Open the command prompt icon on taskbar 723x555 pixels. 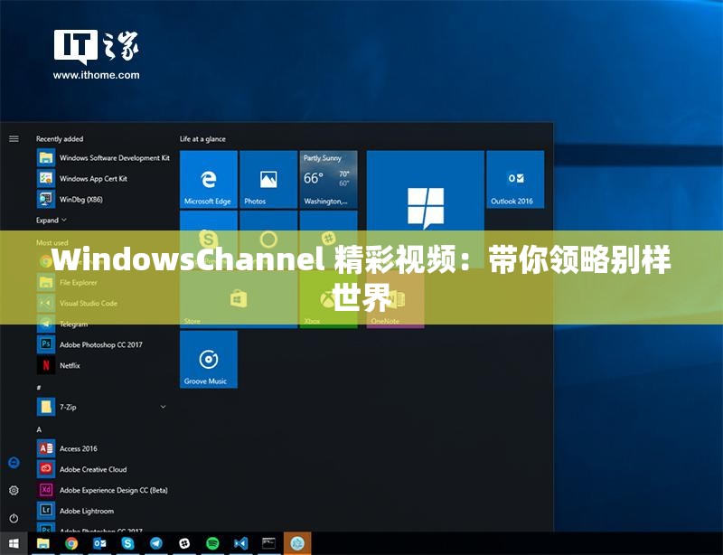click(x=268, y=543)
